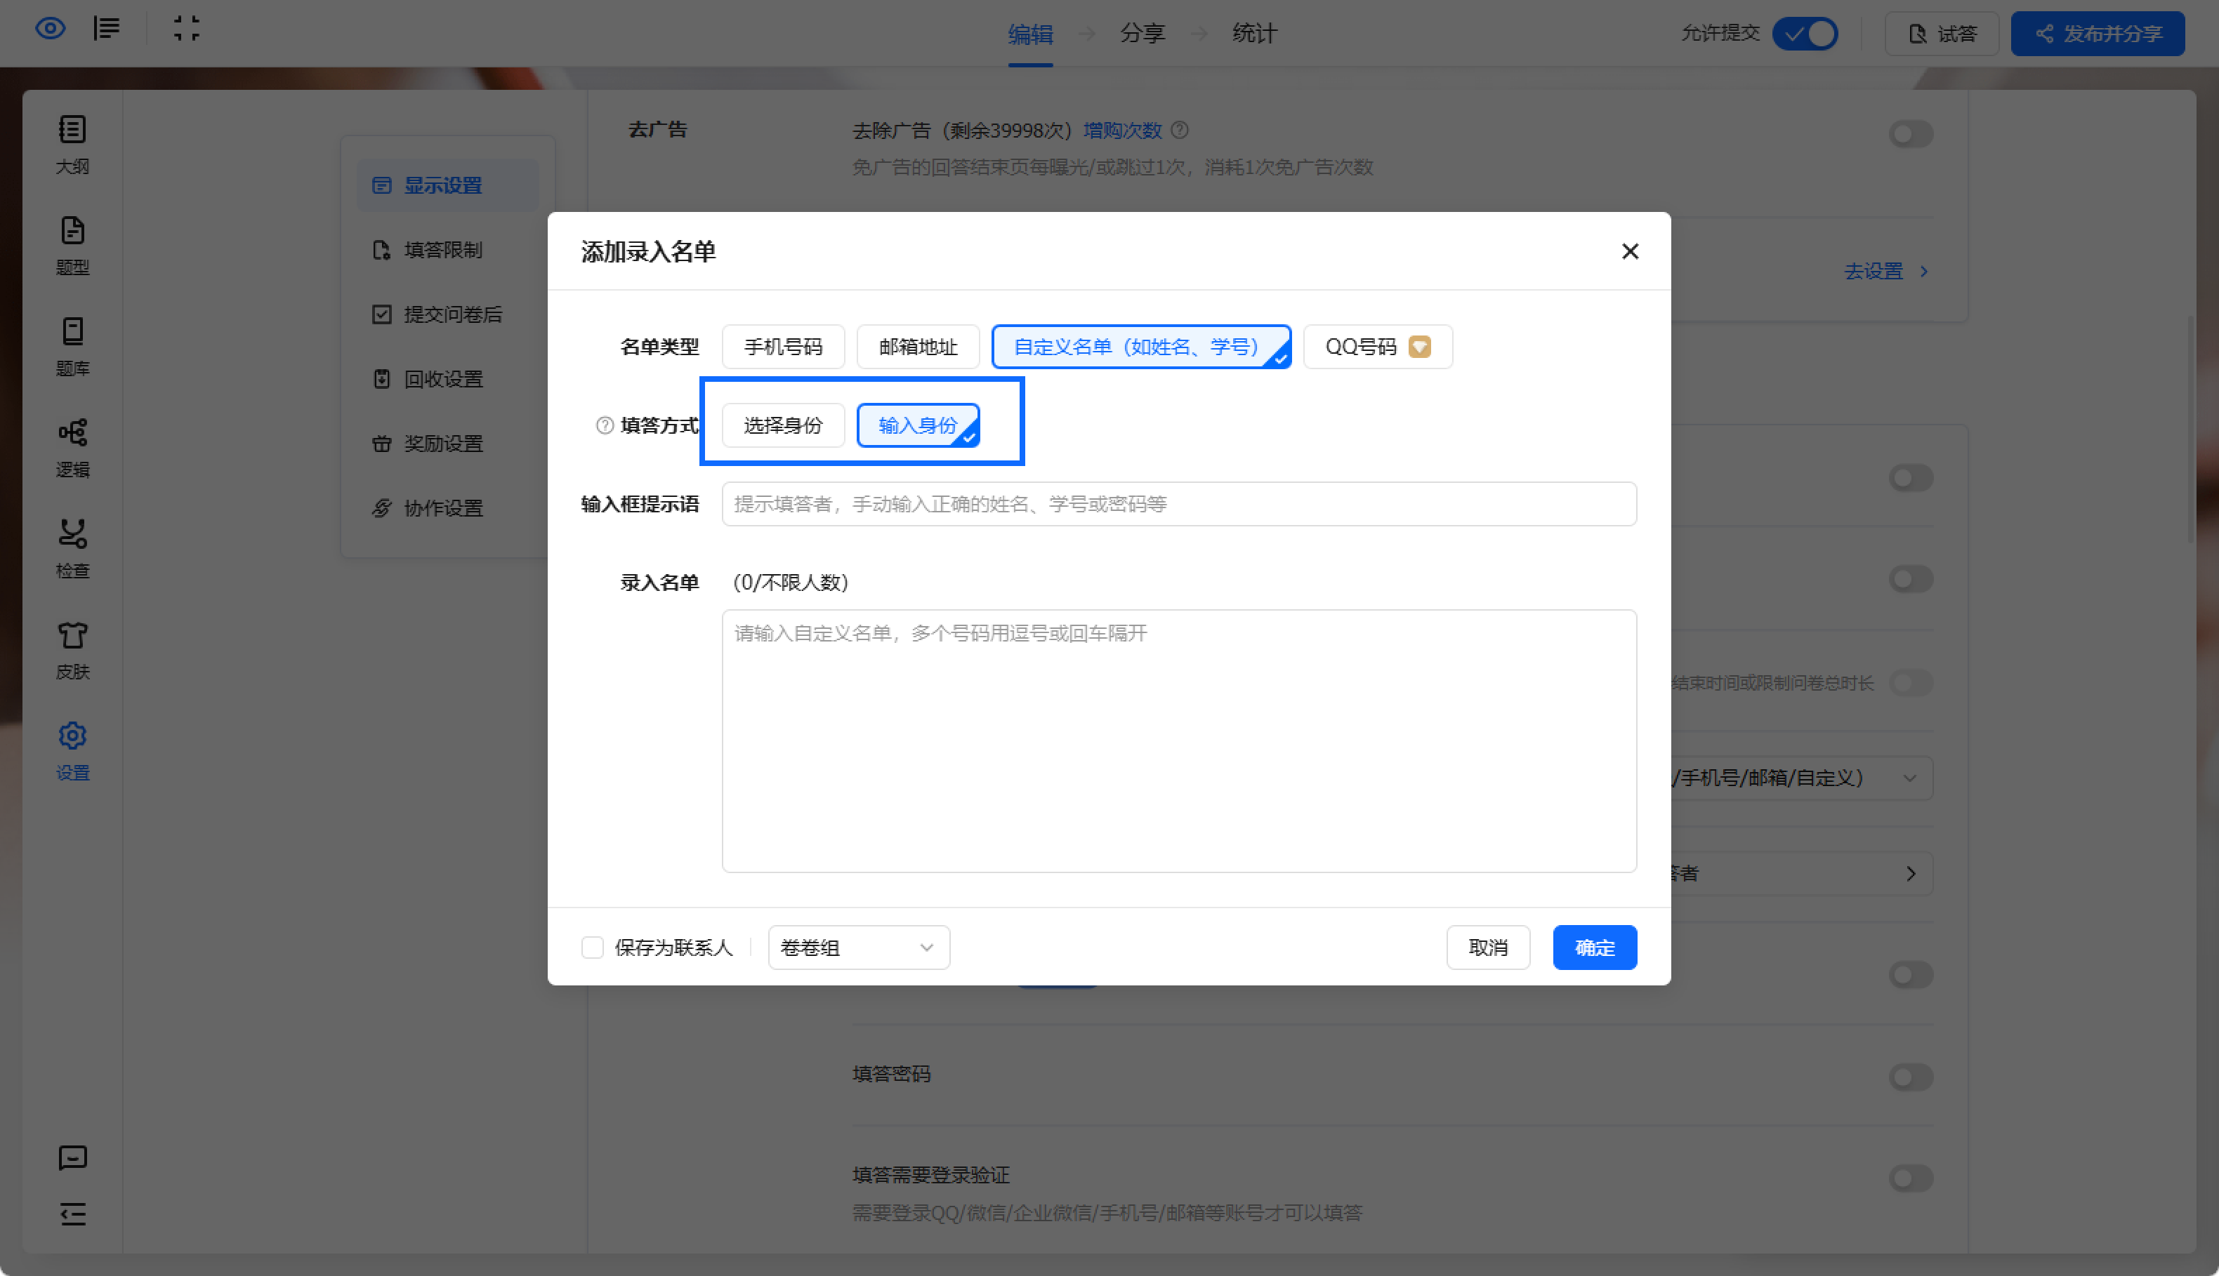Open 大纲 outline panel in sidebar

(x=73, y=145)
